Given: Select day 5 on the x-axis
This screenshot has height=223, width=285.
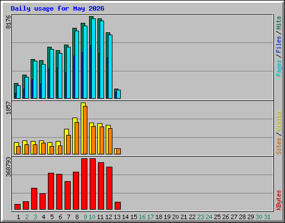Looking at the screenshot, I should click(x=52, y=217).
